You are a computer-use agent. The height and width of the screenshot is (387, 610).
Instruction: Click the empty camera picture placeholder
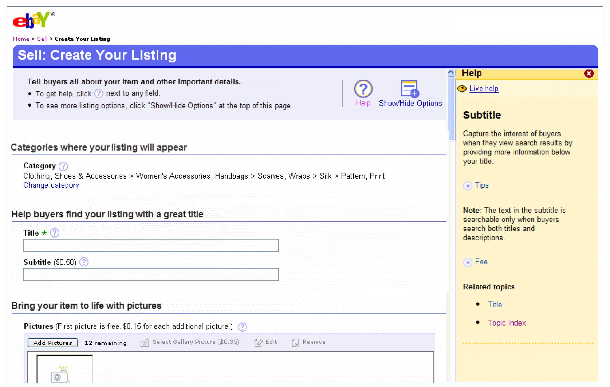tap(64, 370)
